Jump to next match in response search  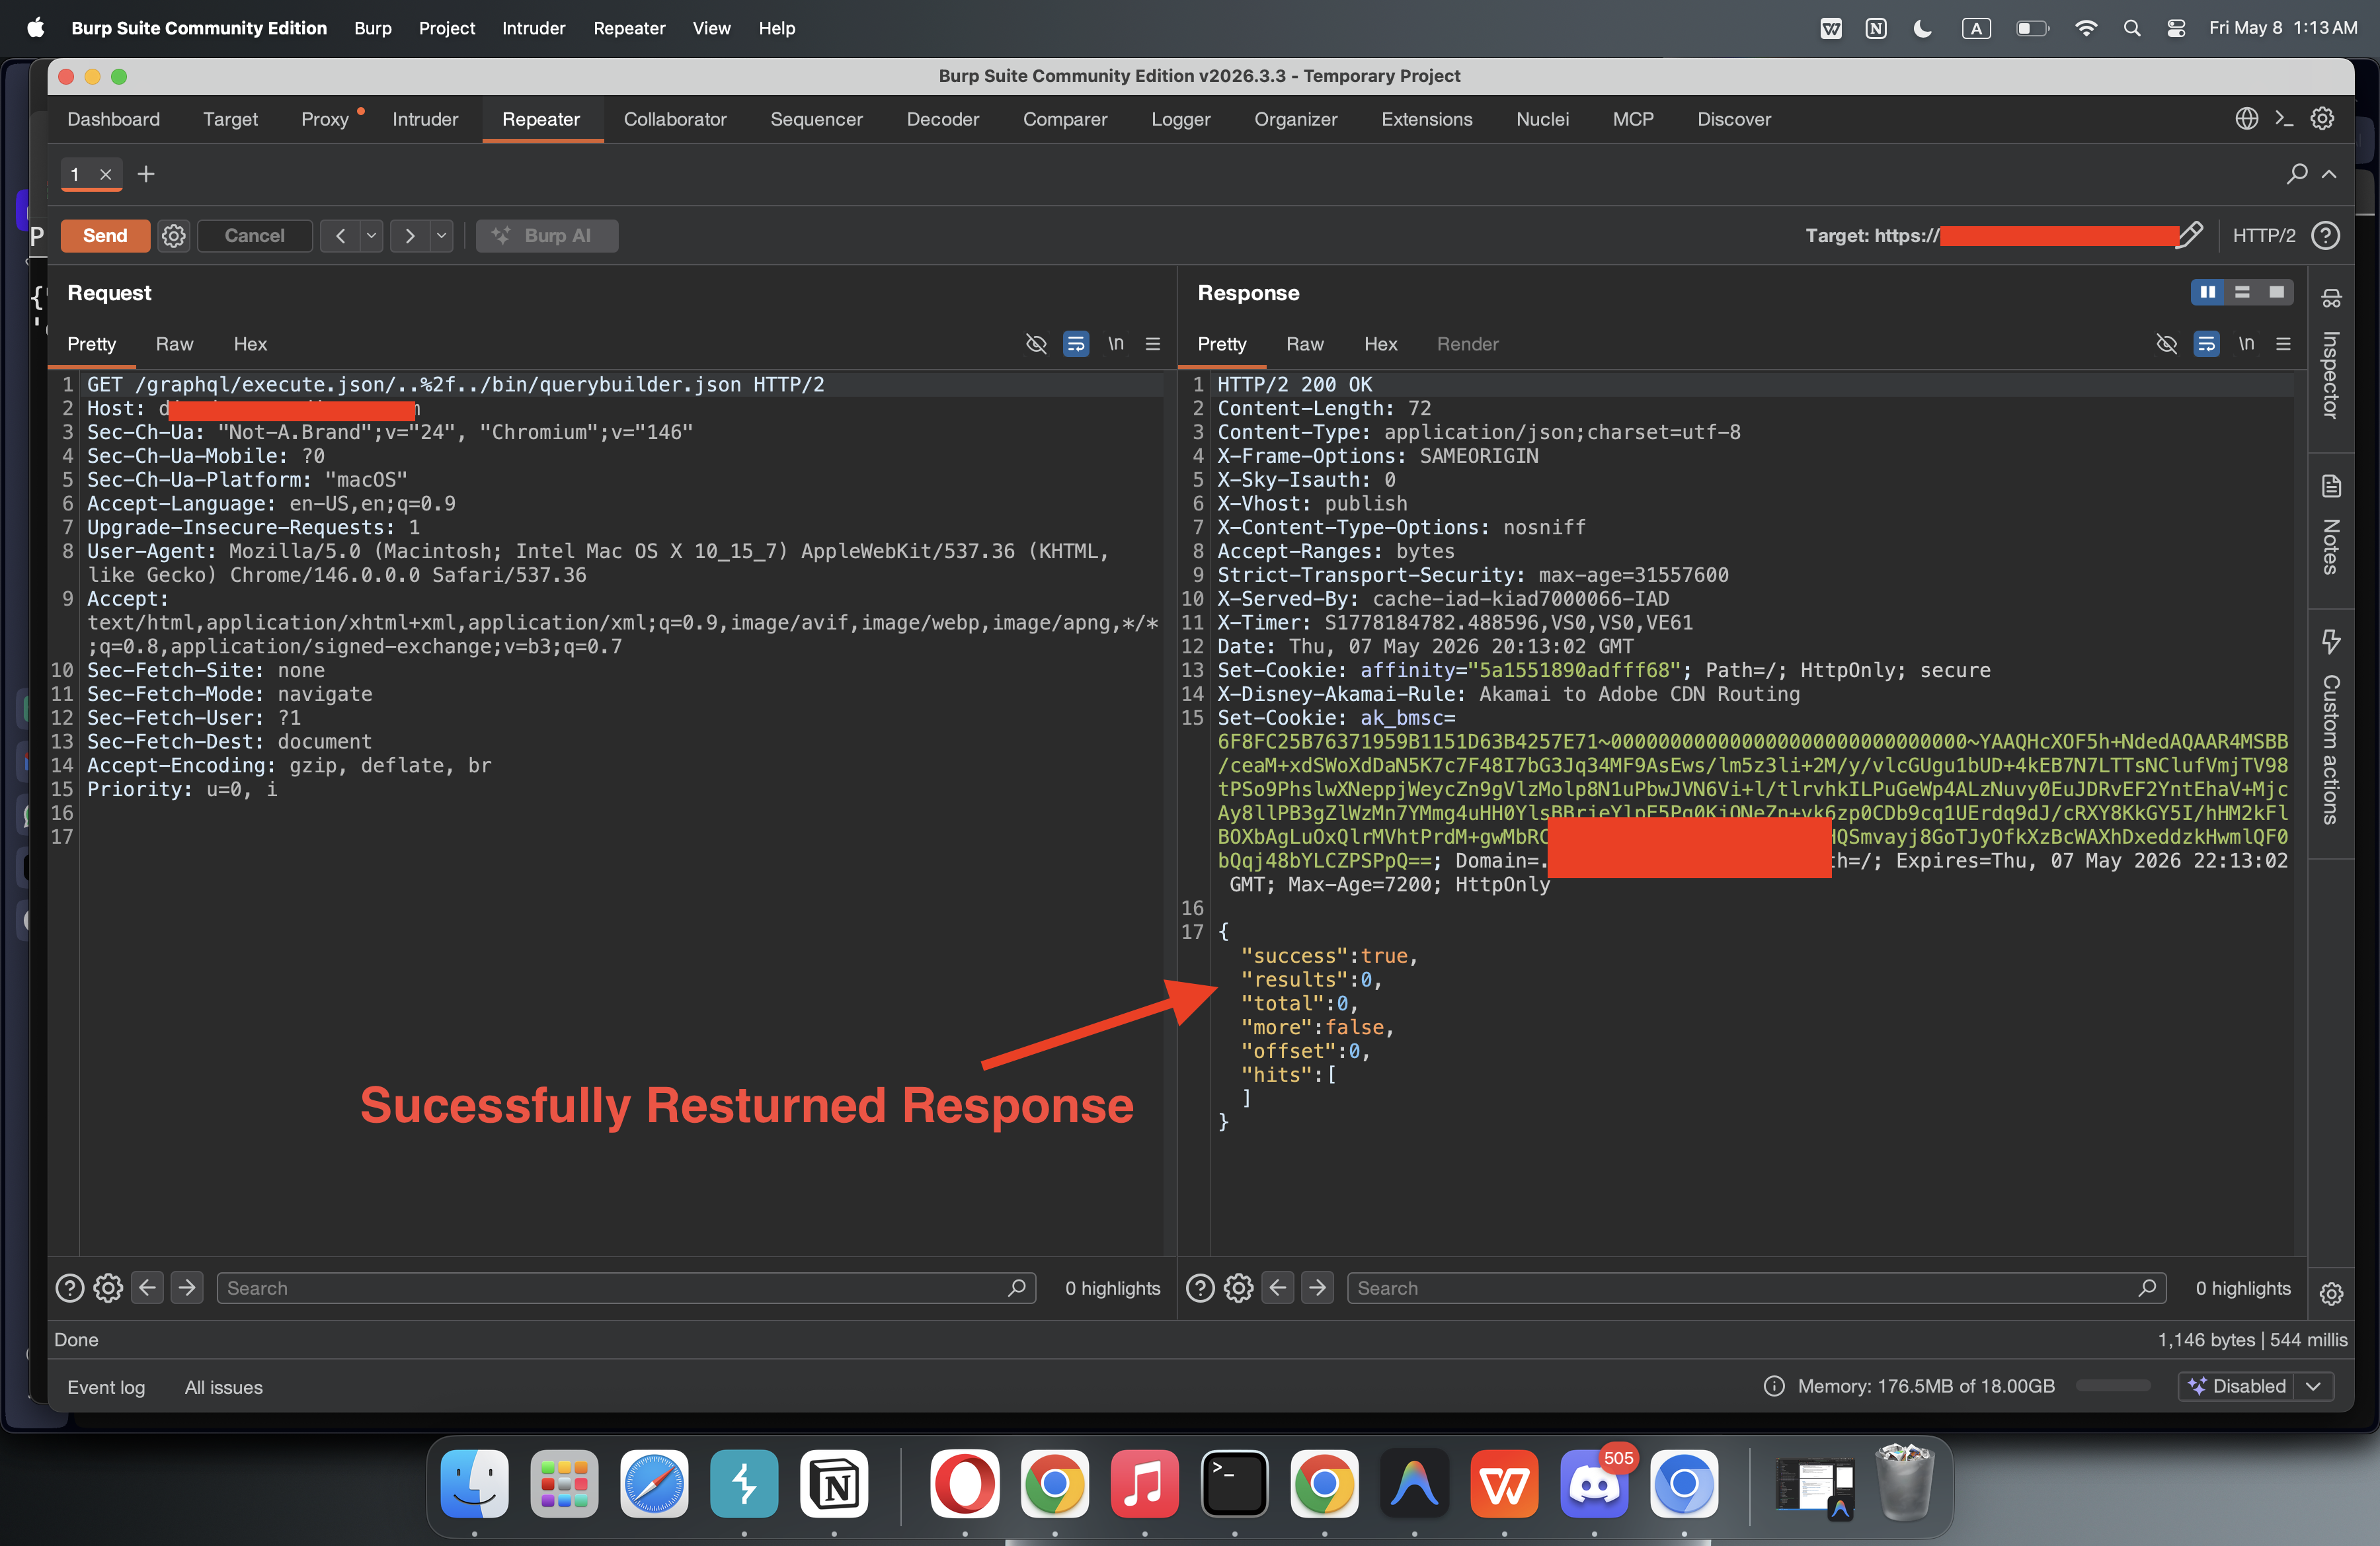coord(1318,1288)
